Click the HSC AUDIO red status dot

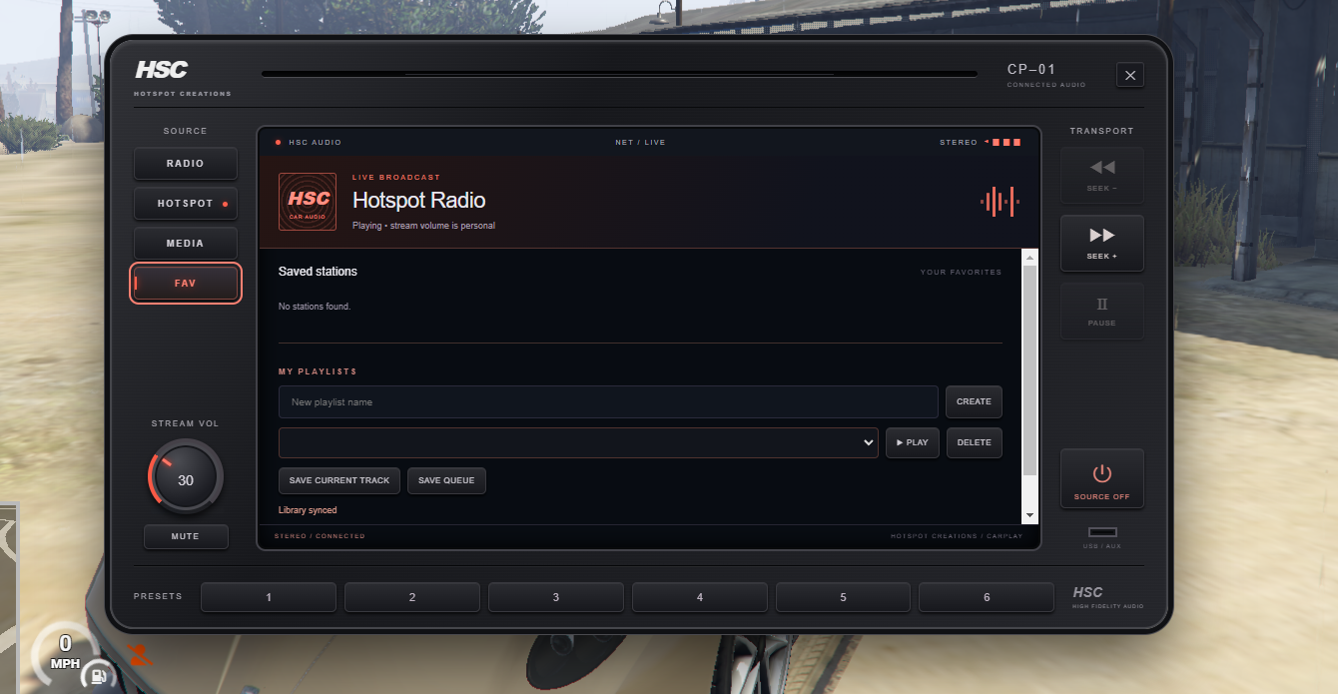(279, 142)
